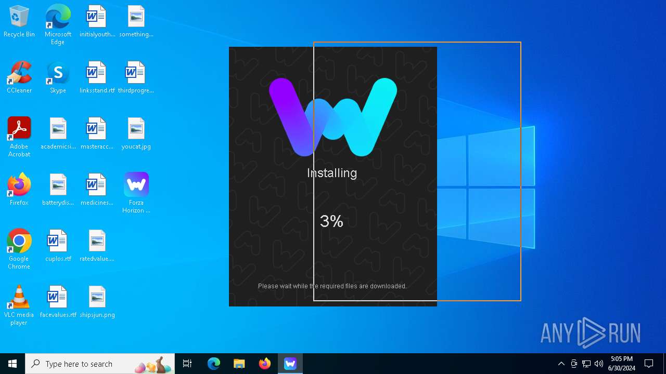Image resolution: width=666 pixels, height=374 pixels.
Task: Select the linksstand.rtf file
Action: coord(97,77)
